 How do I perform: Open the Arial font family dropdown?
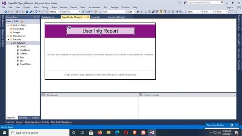point(114,12)
